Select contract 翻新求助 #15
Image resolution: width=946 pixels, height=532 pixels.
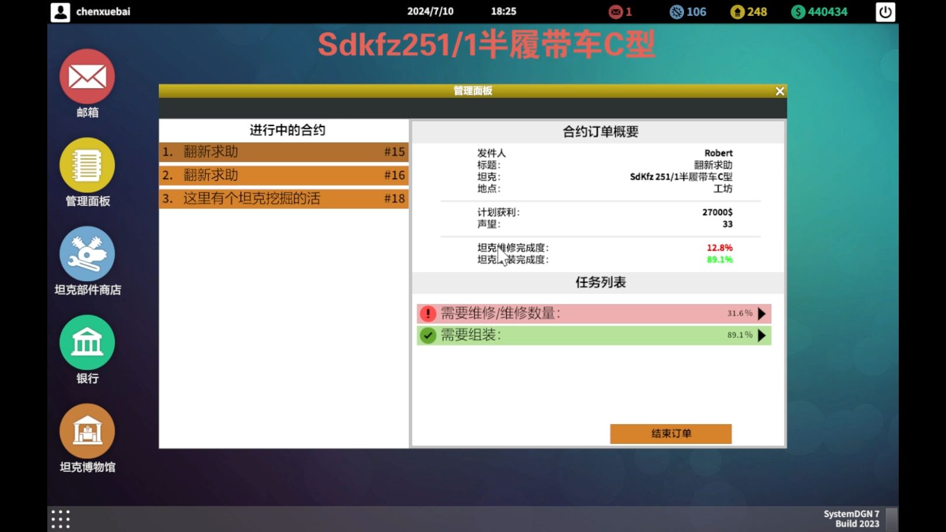284,152
